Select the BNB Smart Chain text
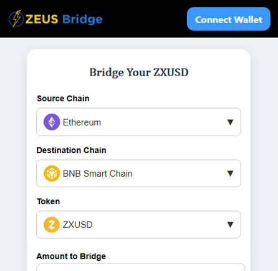 click(x=97, y=174)
